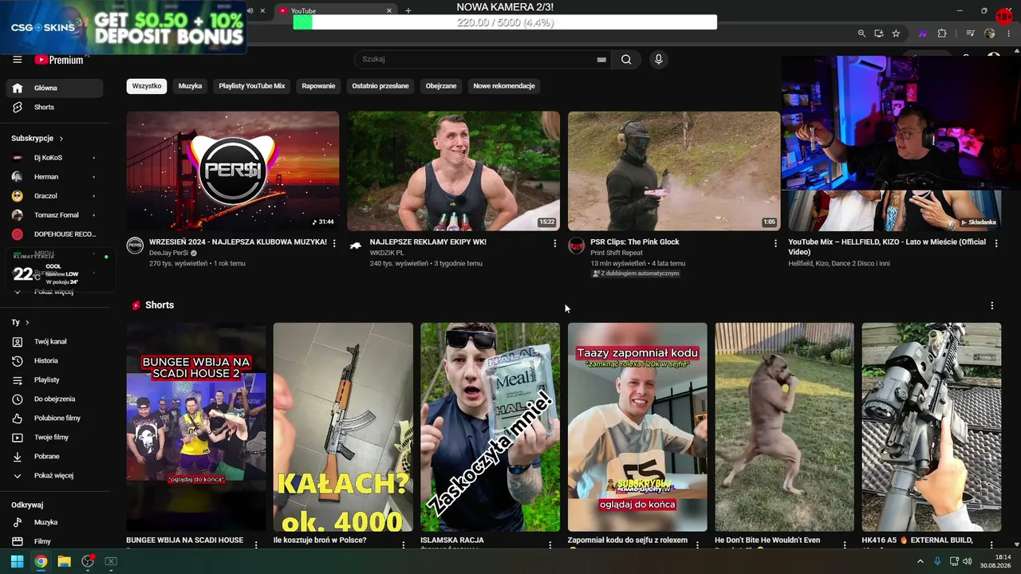Click the Chrome taskbar icon
This screenshot has height=574, width=1021.
point(41,561)
